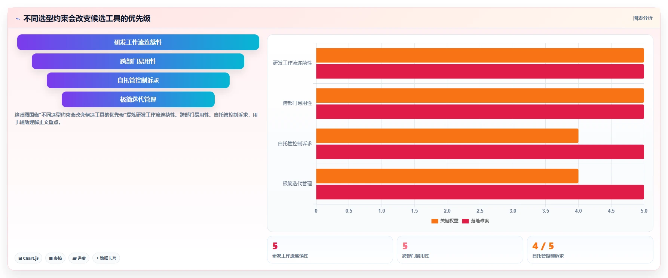Toggle the 落地难度 legend swatch
Viewport: 668px width, 278px height.
point(465,221)
